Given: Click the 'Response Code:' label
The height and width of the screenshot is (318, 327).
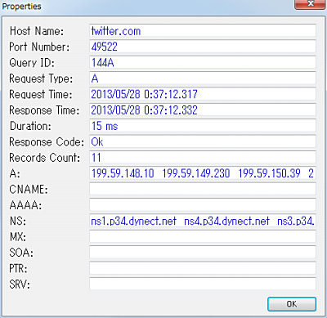Looking at the screenshot, I should (47, 141).
